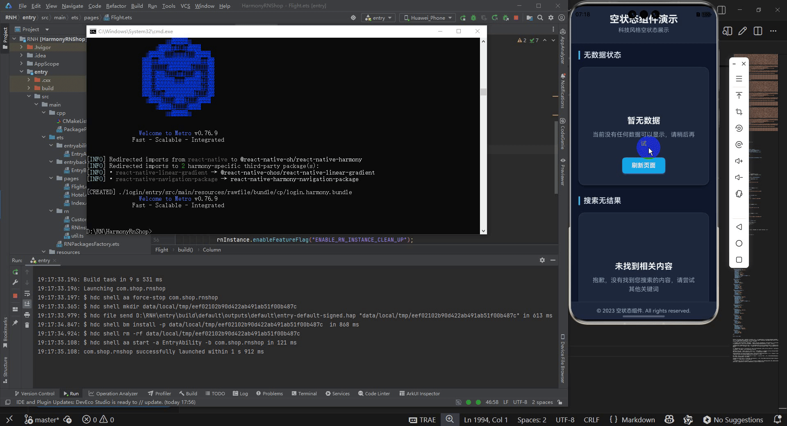Start debugging with the green bug icon

(x=473, y=18)
